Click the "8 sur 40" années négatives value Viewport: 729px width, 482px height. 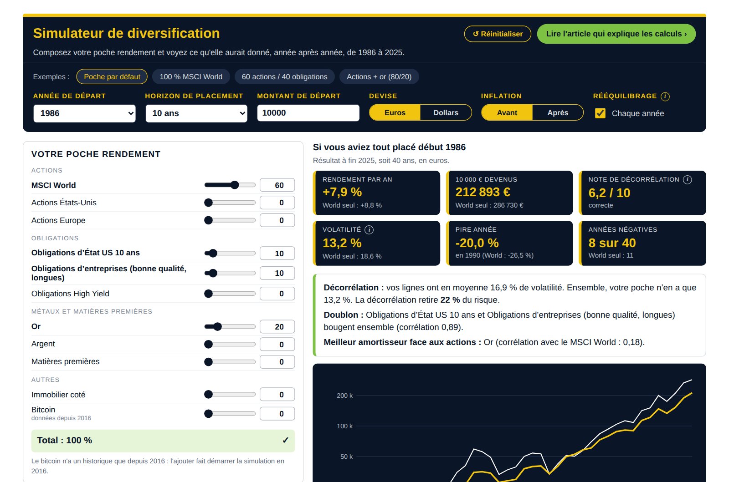(612, 243)
